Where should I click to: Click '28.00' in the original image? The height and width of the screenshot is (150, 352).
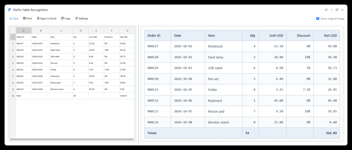[278, 57]
